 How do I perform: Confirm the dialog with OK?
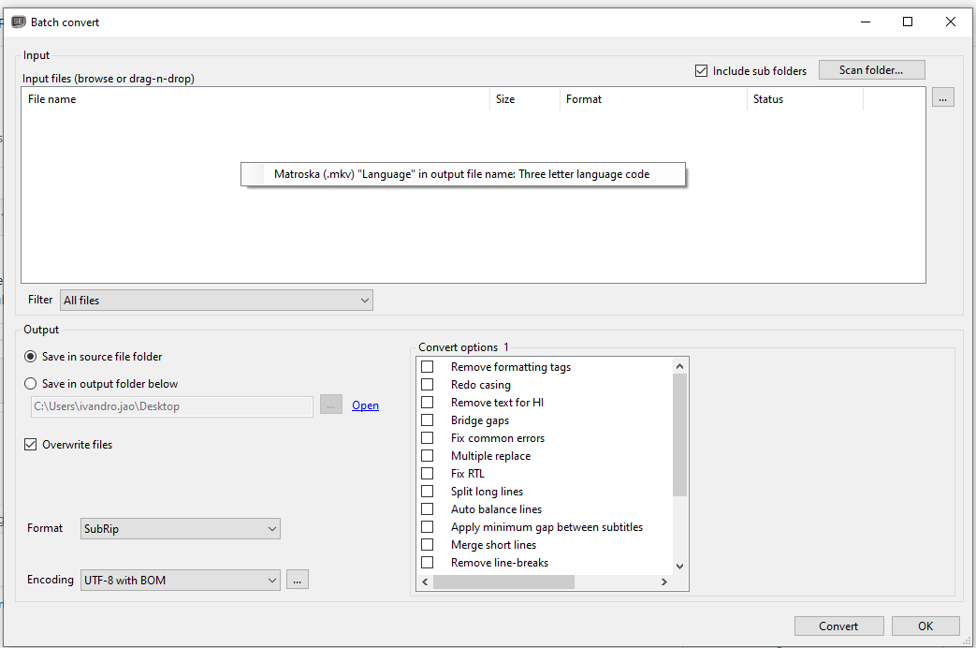pos(925,626)
